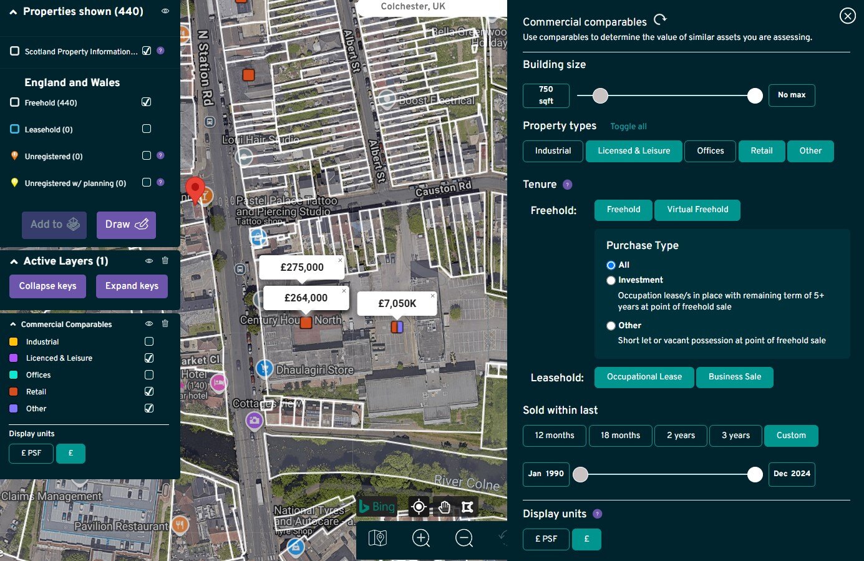
Task: Activate the hand pan tool
Action: (x=444, y=507)
